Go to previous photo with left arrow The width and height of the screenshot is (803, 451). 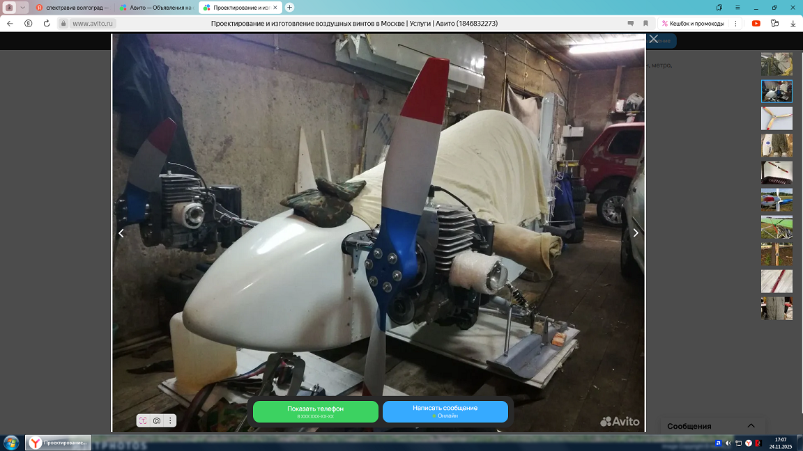[x=121, y=233]
